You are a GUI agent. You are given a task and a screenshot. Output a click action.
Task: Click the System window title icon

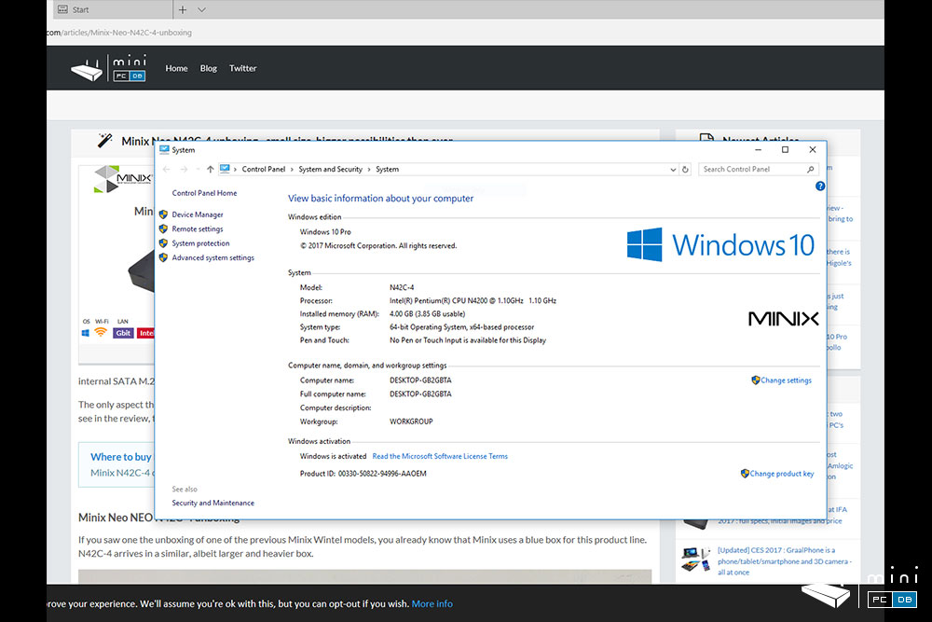(x=164, y=150)
